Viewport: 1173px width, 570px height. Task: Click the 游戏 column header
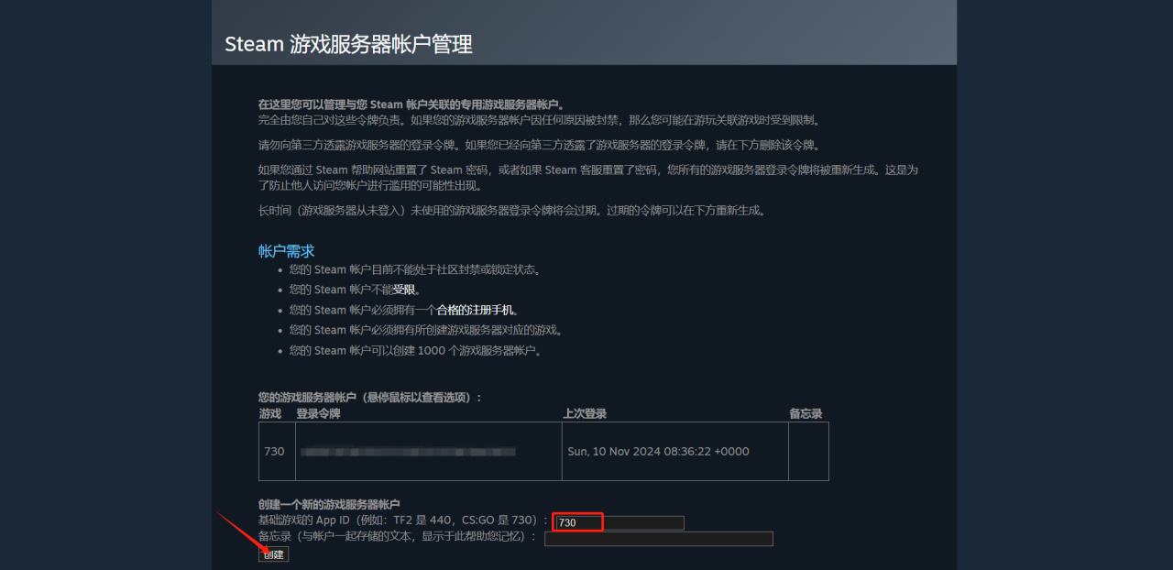(269, 414)
